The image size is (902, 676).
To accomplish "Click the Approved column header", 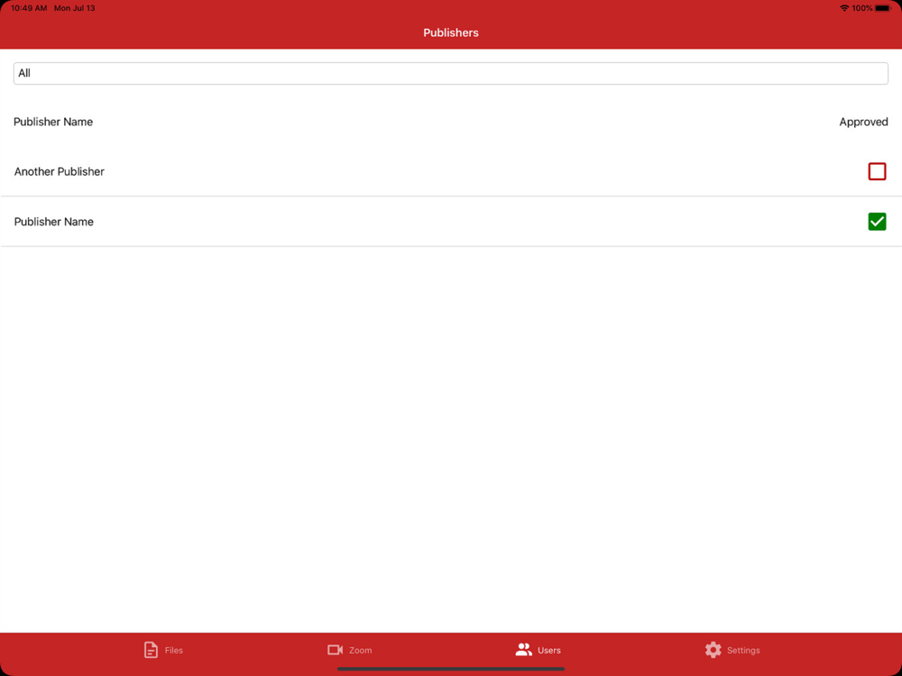I will point(863,122).
